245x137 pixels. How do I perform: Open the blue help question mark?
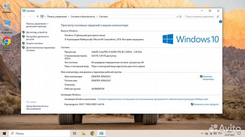(220, 22)
